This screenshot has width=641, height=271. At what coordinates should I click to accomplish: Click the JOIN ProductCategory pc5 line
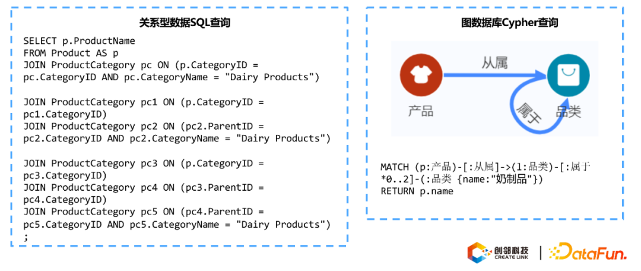click(x=144, y=212)
